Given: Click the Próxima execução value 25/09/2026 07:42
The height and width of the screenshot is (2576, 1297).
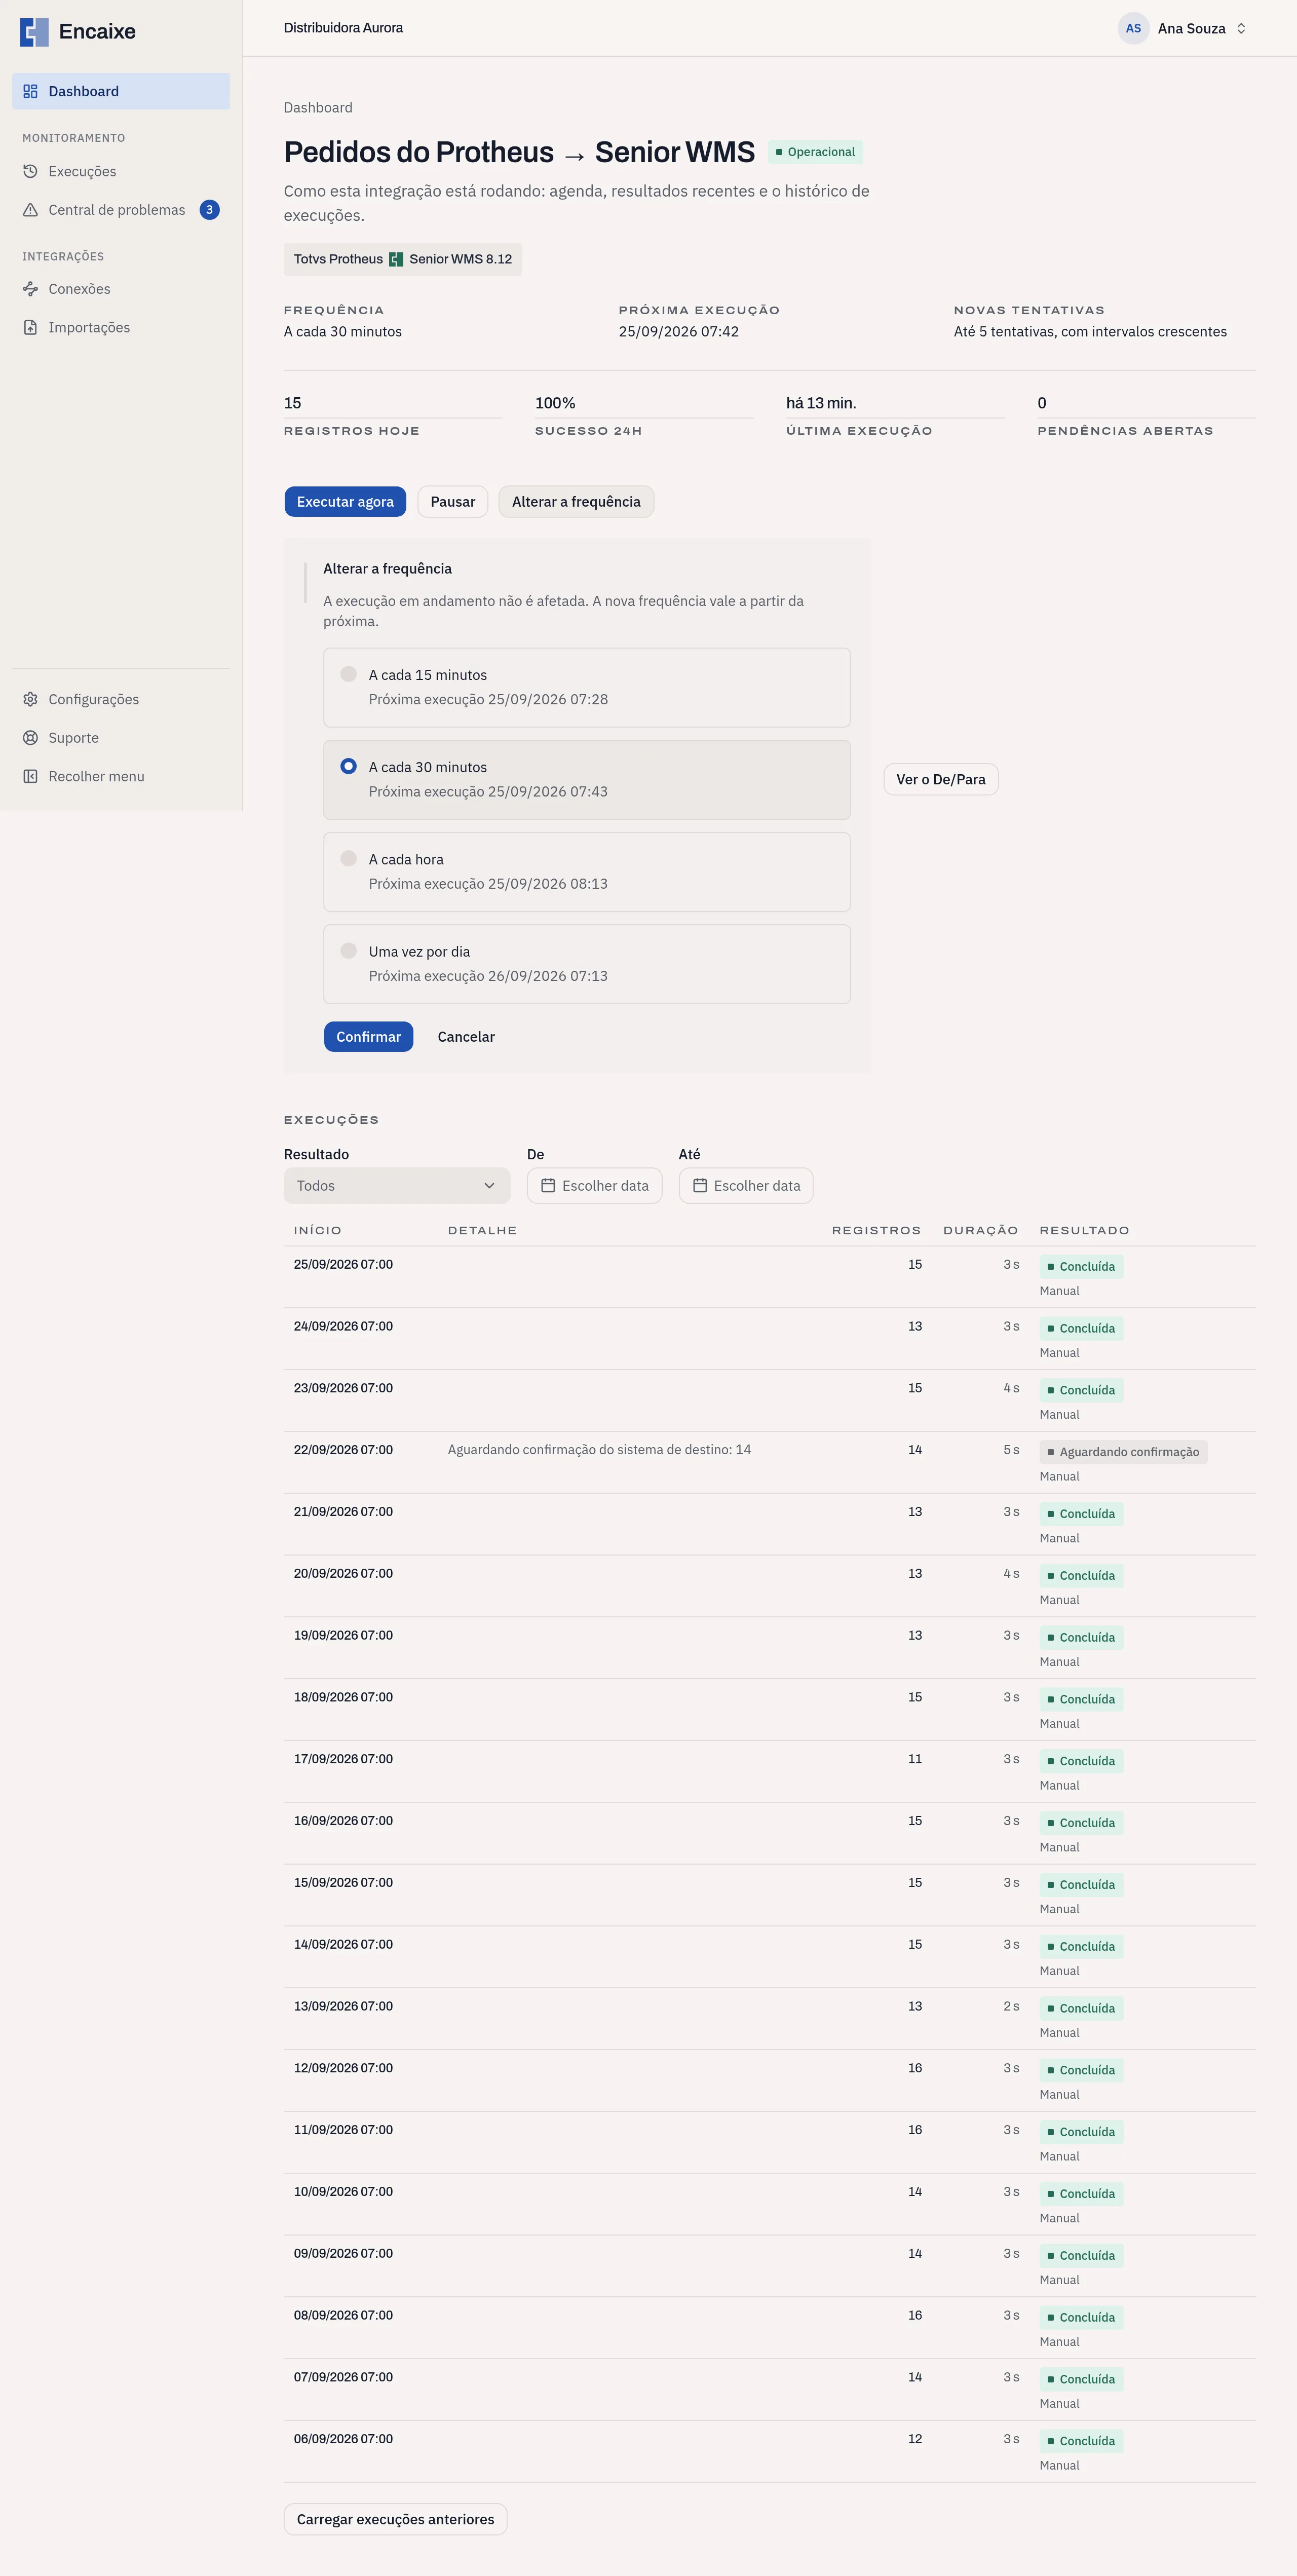Looking at the screenshot, I should 679,332.
